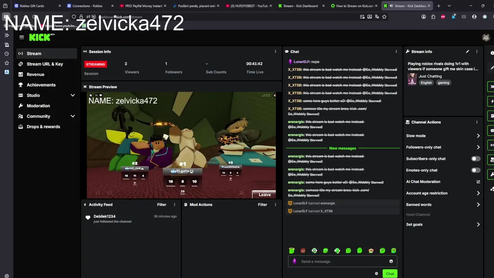Click the green Chat send button
This screenshot has width=494, height=278.
coord(390,274)
